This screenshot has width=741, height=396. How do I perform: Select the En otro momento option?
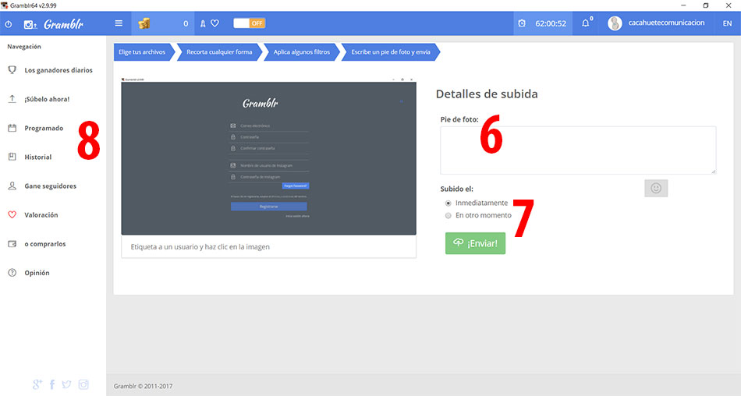(448, 215)
